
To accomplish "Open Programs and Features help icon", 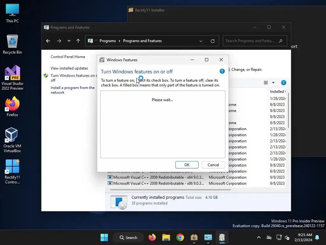I will click(283, 83).
